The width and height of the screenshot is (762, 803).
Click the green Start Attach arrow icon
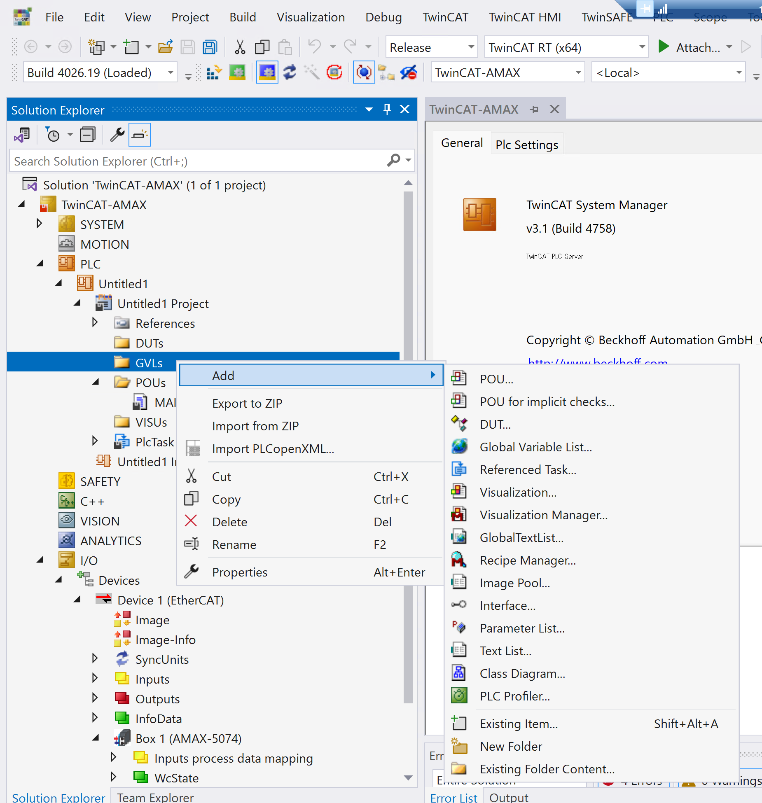pyautogui.click(x=663, y=47)
